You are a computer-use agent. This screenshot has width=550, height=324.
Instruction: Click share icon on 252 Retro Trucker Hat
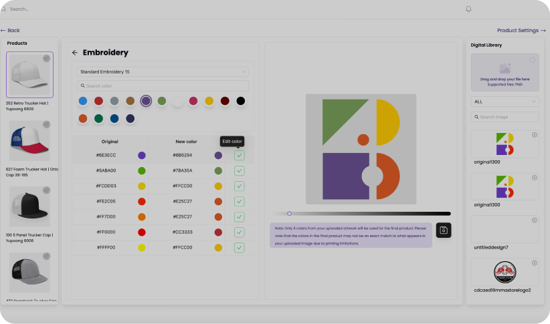click(46, 59)
